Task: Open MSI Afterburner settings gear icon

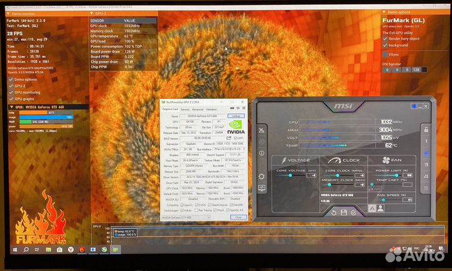Action: click(x=261, y=176)
